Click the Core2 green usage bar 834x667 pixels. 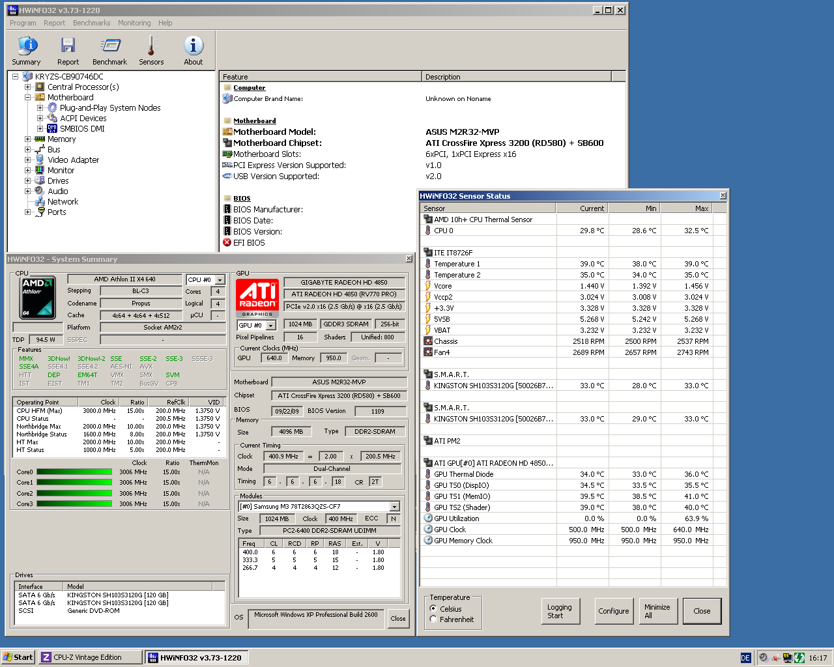[x=74, y=494]
